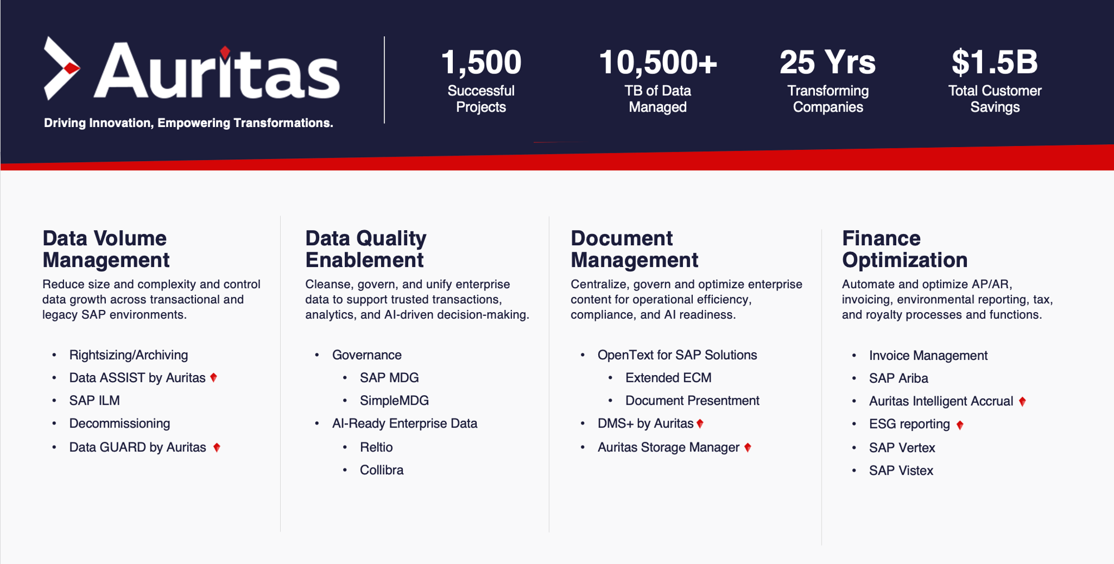
Task: Click the description starting 'Automate and optimize AP/AR'
Action: (x=947, y=299)
